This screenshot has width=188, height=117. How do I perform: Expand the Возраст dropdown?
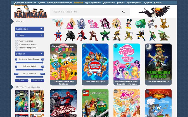[x=29, y=54]
